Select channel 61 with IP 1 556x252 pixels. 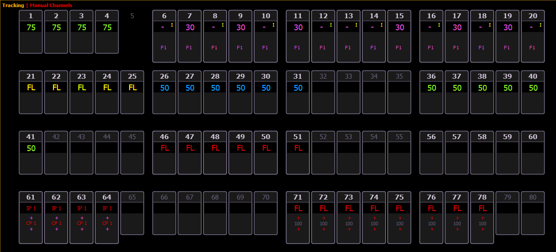(x=31, y=217)
